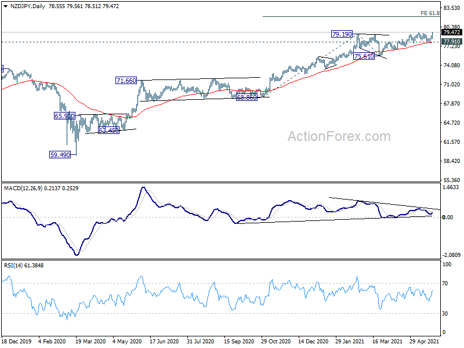Image resolution: width=464 pixels, height=348 pixels.
Task: Click the 4 May 2020 date label
Action: pyautogui.click(x=127, y=341)
